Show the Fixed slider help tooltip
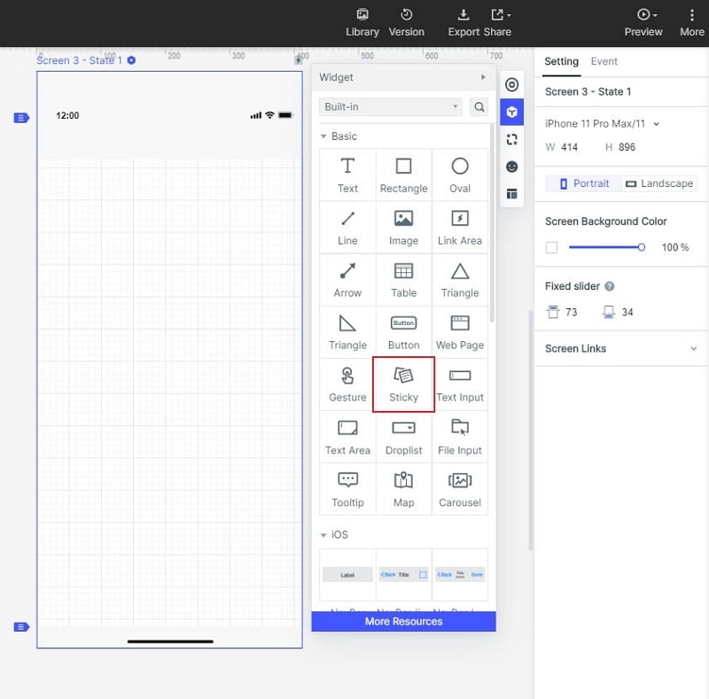Viewport: 709px width, 699px height. tap(609, 286)
